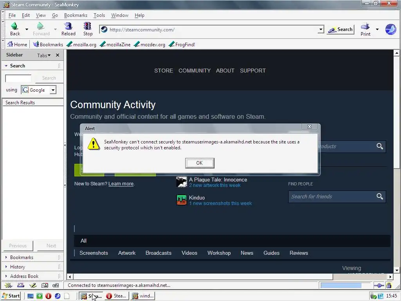Open the mozillaZine bookmark
401x301 pixels.
(x=115, y=44)
